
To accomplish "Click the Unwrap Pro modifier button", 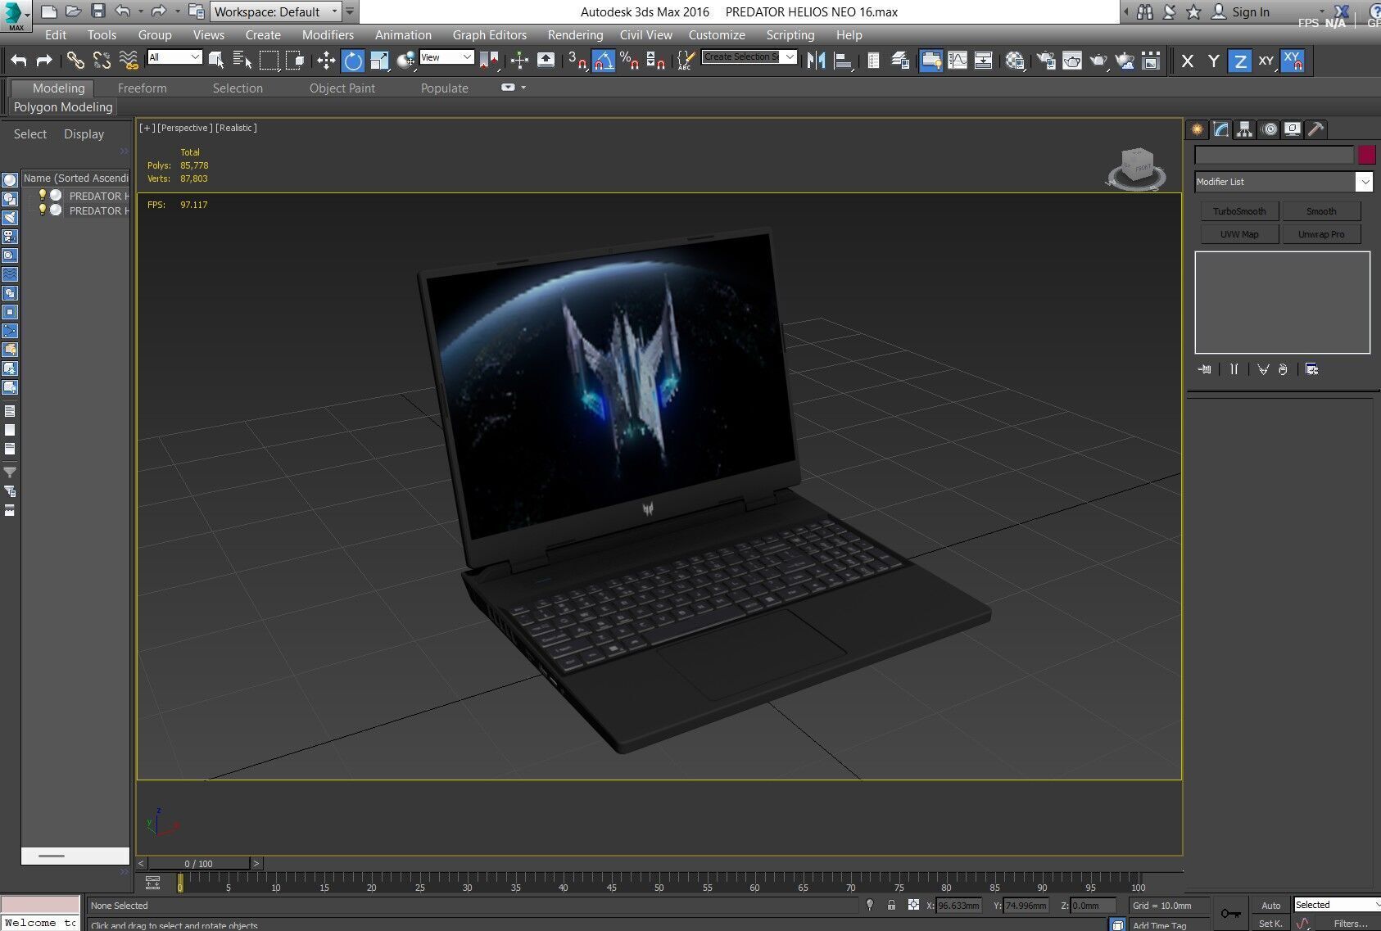I will tap(1321, 234).
